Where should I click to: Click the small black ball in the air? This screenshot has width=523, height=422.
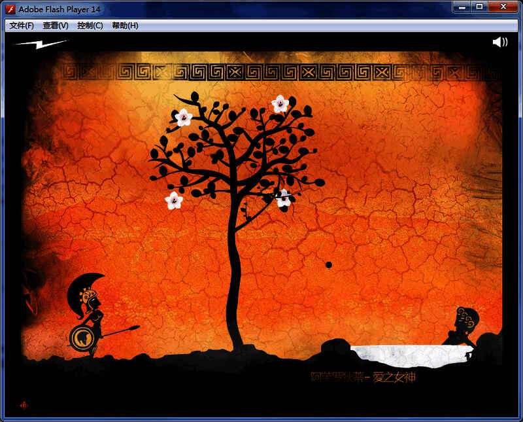pyautogui.click(x=329, y=265)
